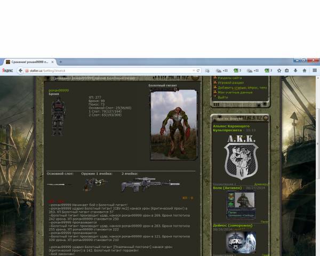
Task: Bookmark this page with the star icon
Action: tap(279, 70)
